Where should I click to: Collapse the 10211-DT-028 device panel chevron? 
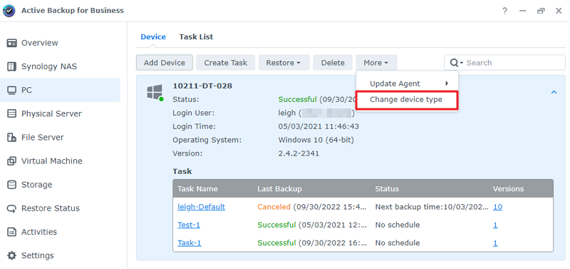pos(554,92)
